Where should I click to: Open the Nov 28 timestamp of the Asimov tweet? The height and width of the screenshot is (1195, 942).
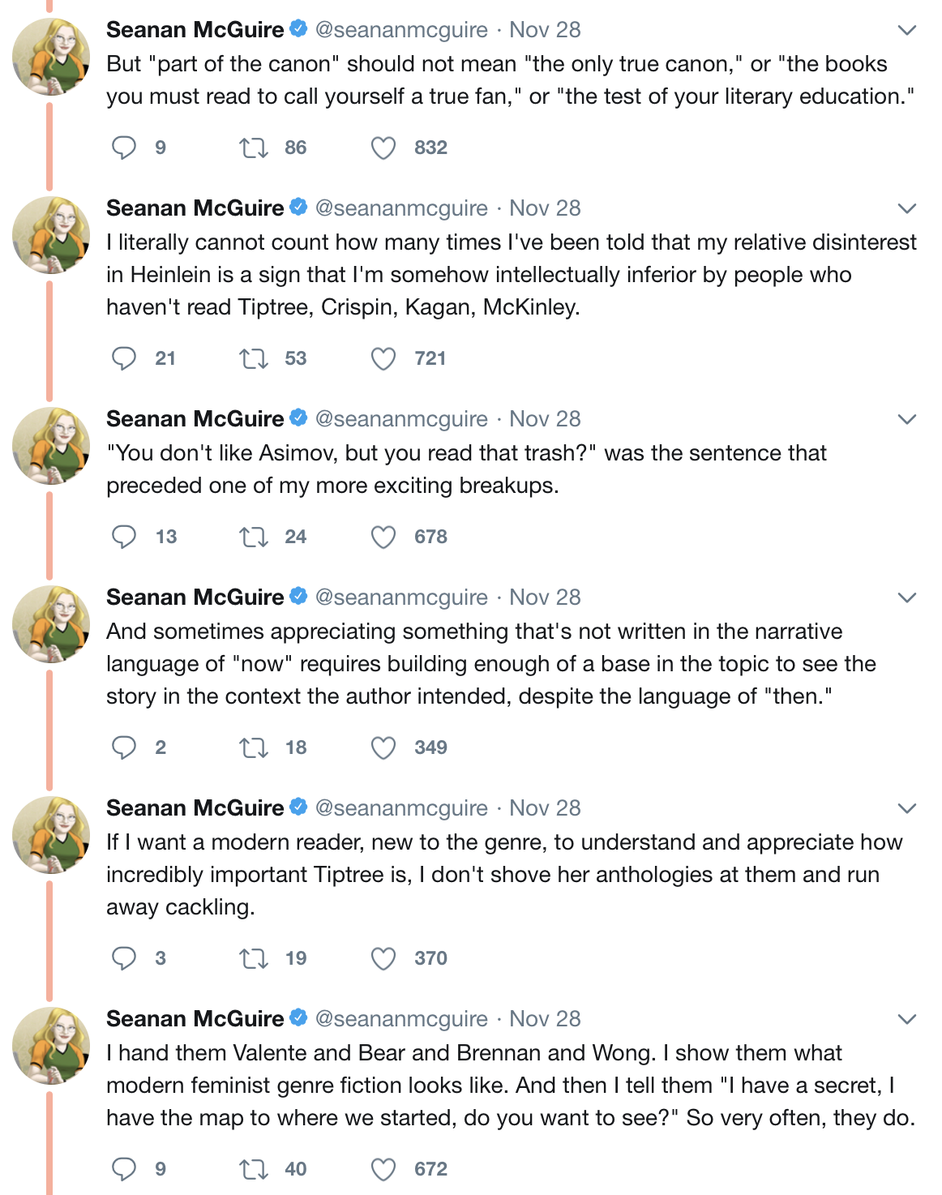click(x=545, y=419)
